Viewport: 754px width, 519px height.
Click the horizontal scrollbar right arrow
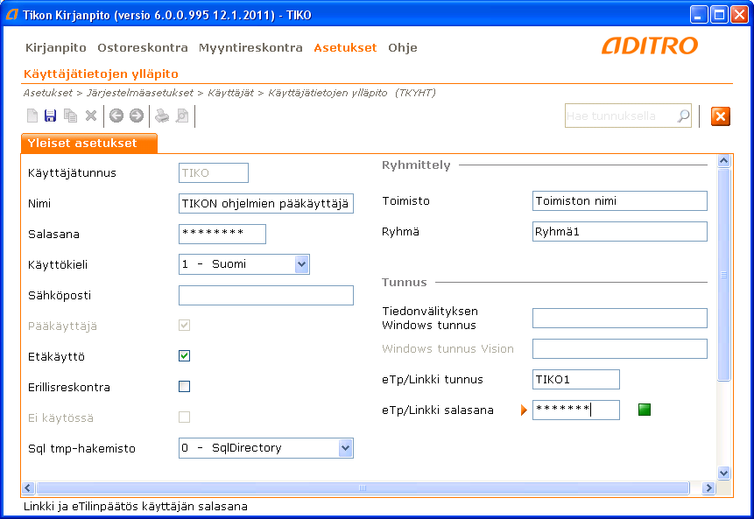708,488
